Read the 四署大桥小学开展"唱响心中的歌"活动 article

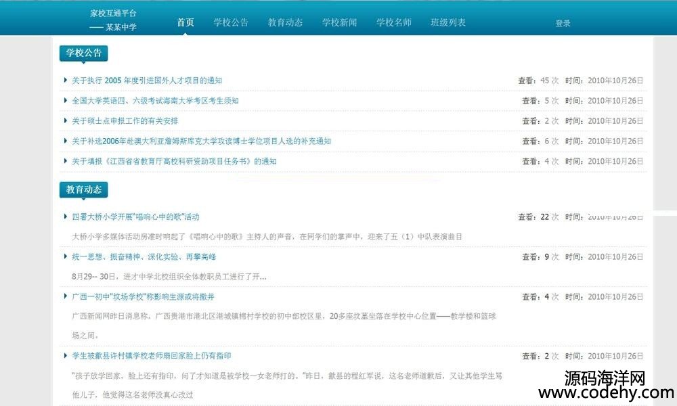click(135, 217)
